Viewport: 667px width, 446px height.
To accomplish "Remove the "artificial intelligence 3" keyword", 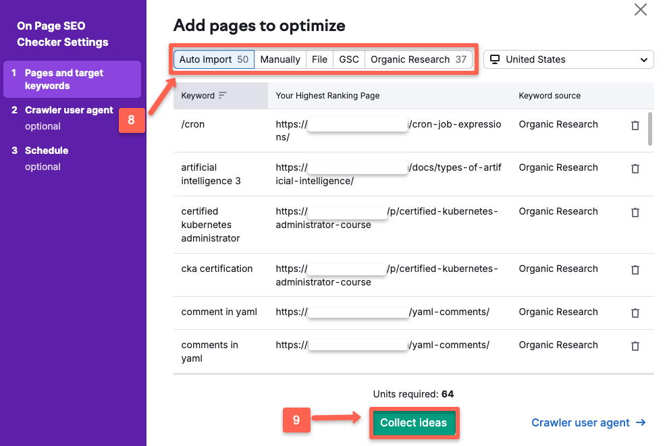I will click(x=635, y=169).
